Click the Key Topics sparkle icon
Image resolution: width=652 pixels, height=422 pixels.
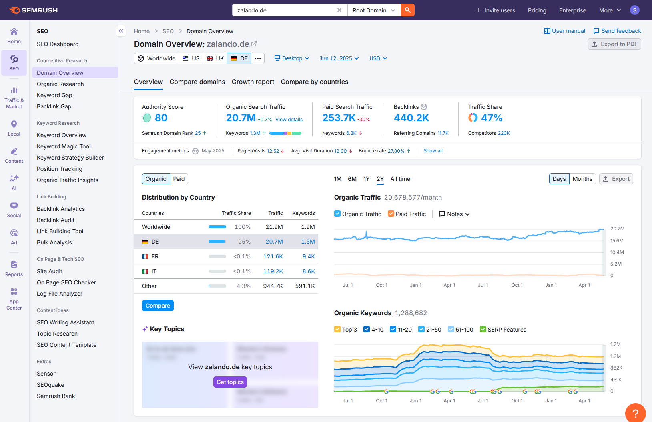[145, 329]
